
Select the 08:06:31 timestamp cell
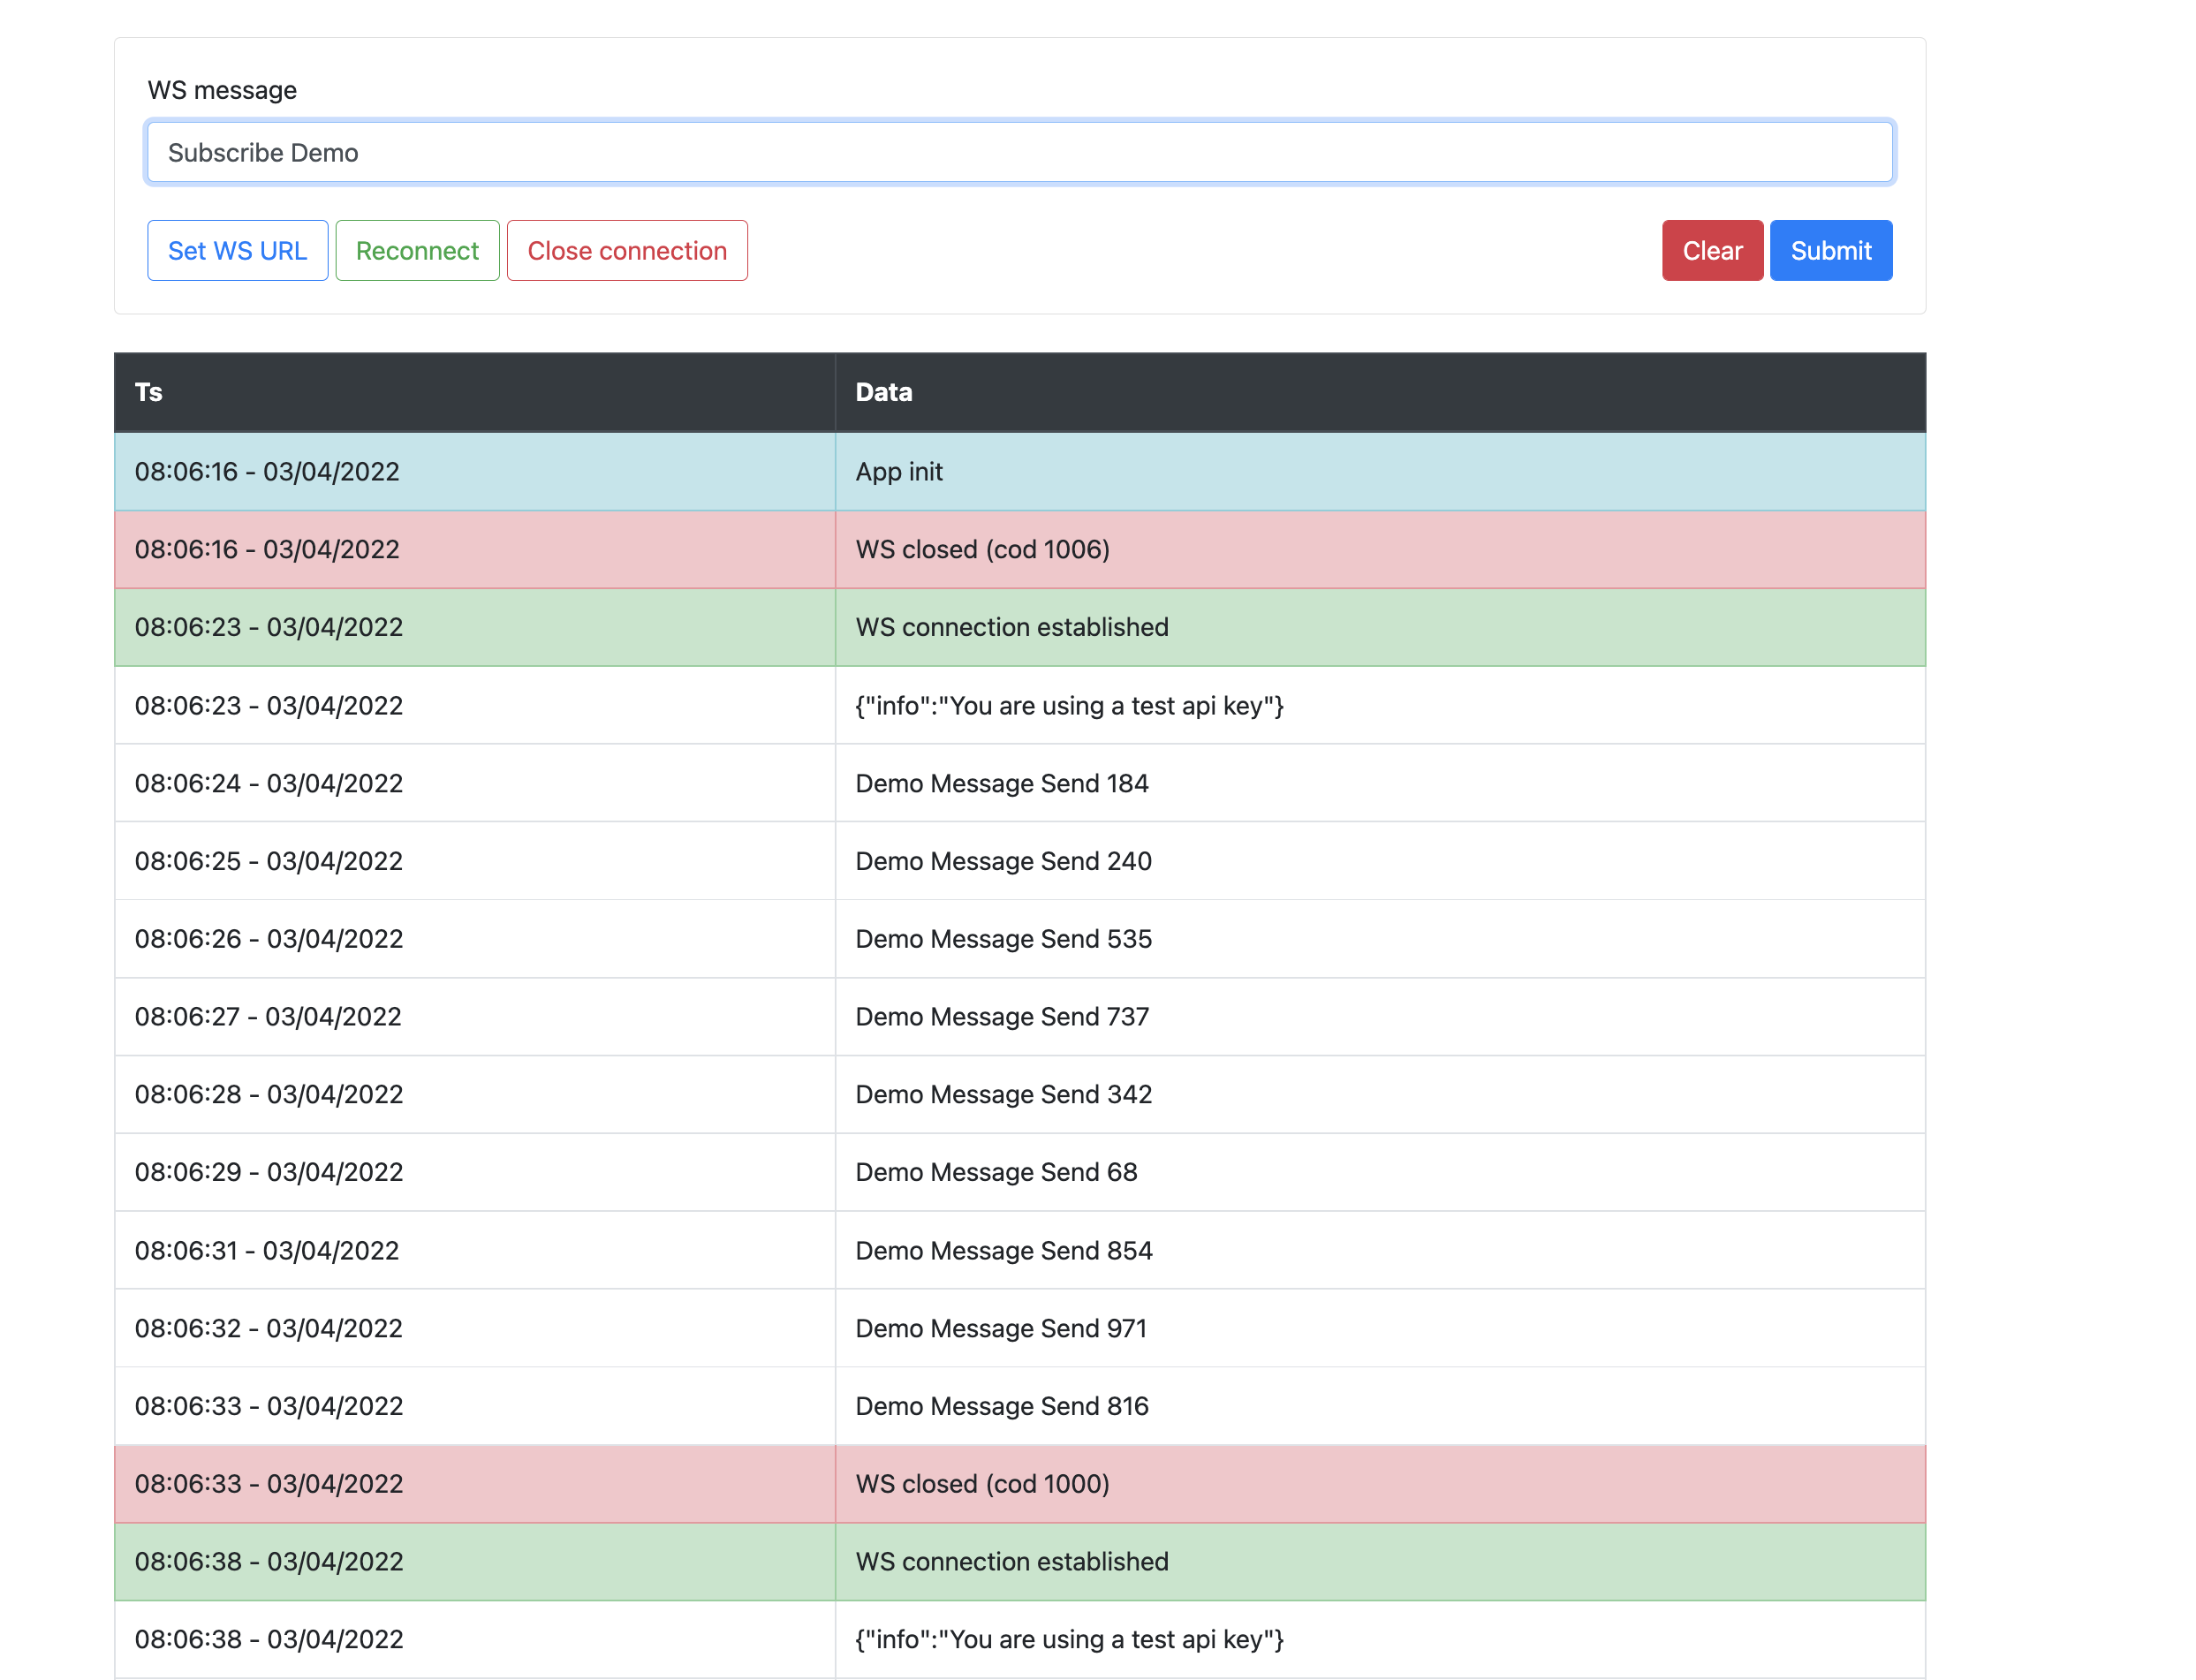point(266,1251)
